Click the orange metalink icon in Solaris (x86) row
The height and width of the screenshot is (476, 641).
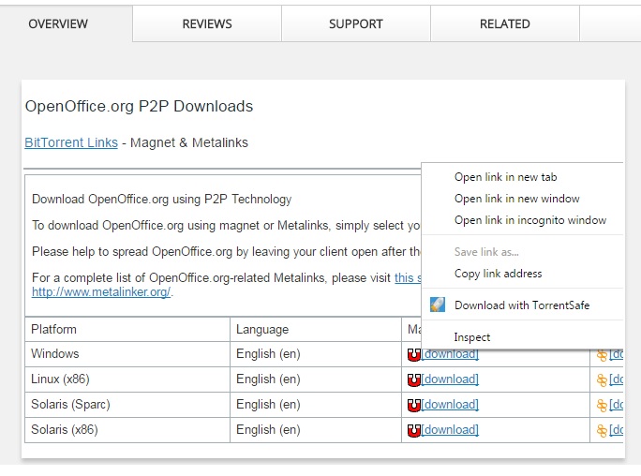pos(602,431)
